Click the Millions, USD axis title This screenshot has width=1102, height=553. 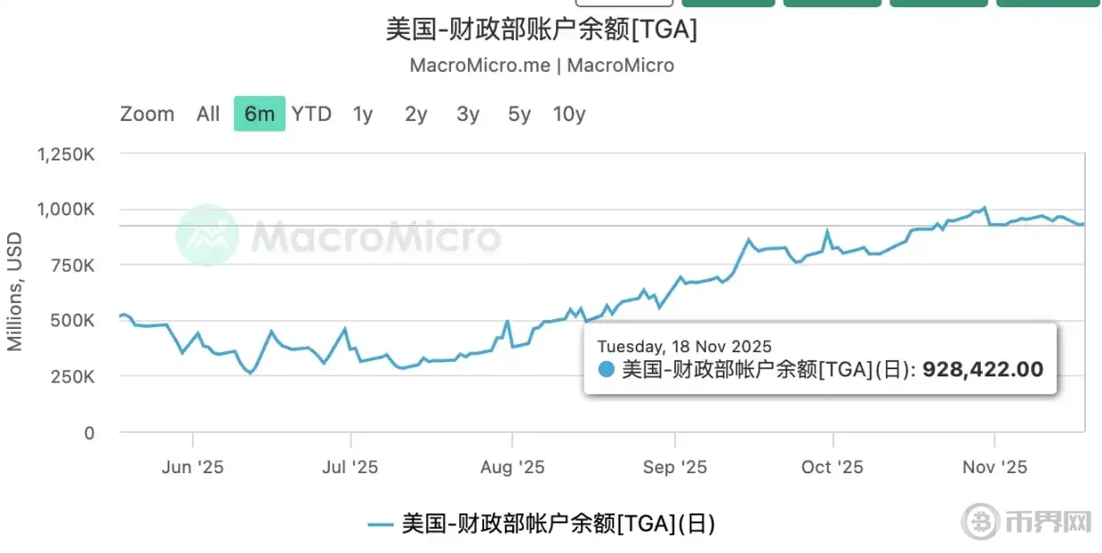pos(15,292)
